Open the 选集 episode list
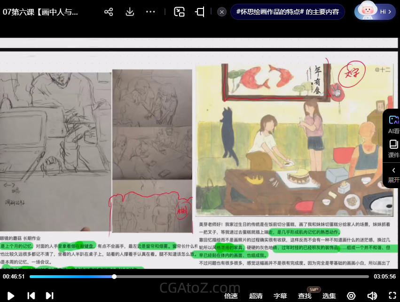Screen dimensions: 400x302 click(329, 296)
